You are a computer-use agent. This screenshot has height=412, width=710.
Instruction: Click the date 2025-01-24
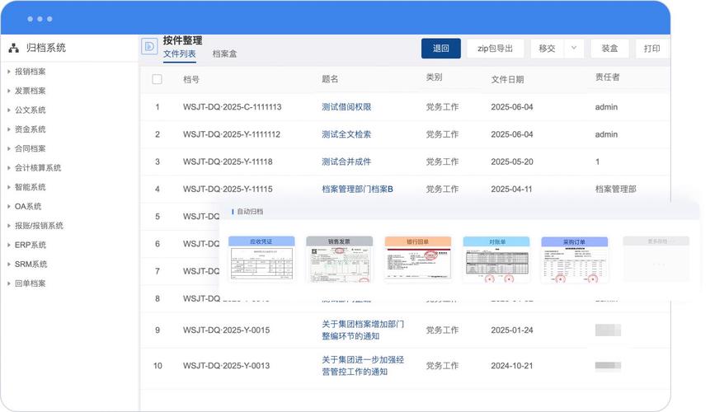coord(511,330)
